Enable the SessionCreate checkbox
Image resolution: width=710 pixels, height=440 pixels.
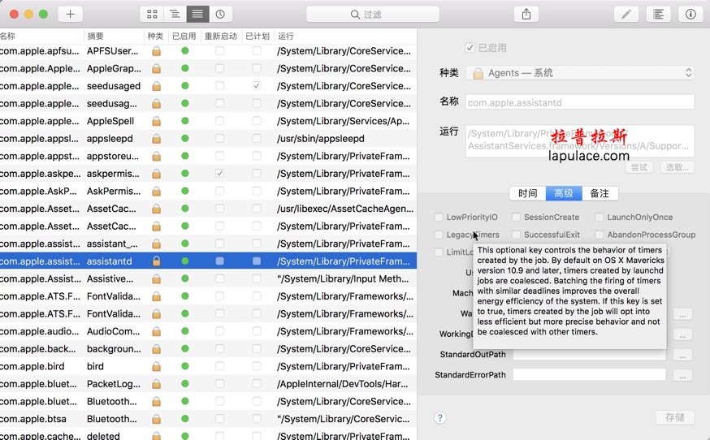tap(516, 218)
